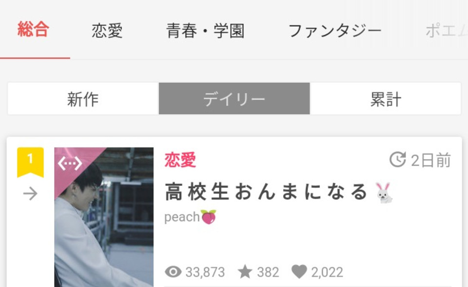Select the デイリー ranking filter

234,99
